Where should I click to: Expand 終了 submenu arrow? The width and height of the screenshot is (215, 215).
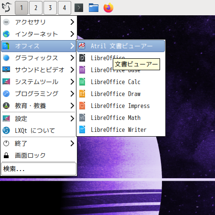tap(72, 143)
